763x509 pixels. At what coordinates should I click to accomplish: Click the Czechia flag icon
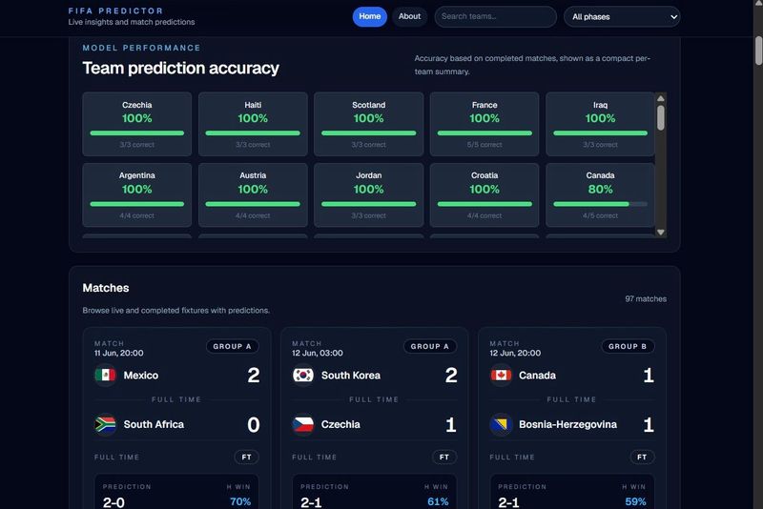302,424
